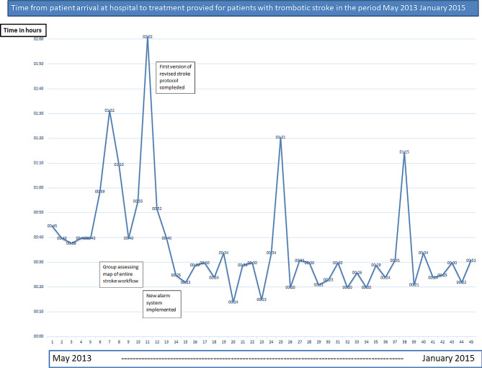Viewport: 482px width, 368px height.
Task: Click the 00:00 y-axis tick label
Action: pyautogui.click(x=38, y=336)
